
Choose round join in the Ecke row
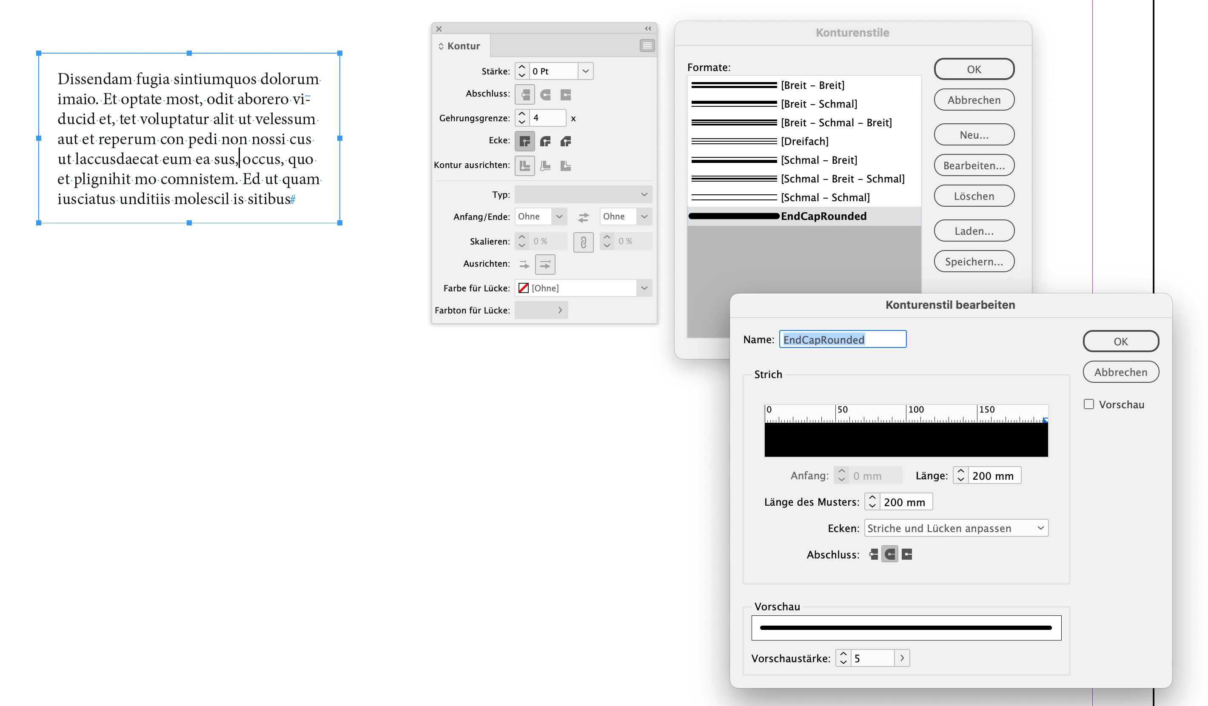click(545, 141)
